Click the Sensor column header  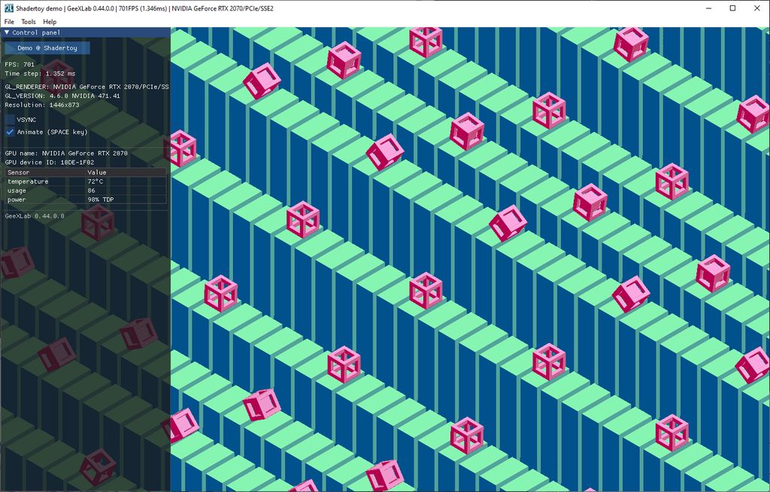[18, 172]
